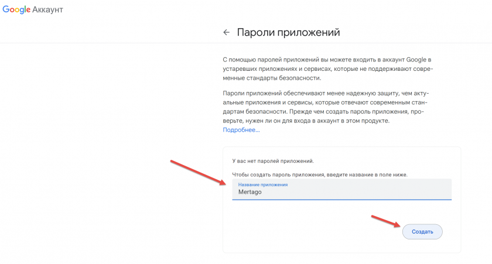This screenshot has width=492, height=264.
Task: Go back using the left arrow
Action: pyautogui.click(x=226, y=33)
